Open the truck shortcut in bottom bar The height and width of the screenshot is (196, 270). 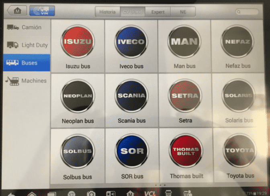click(x=168, y=193)
